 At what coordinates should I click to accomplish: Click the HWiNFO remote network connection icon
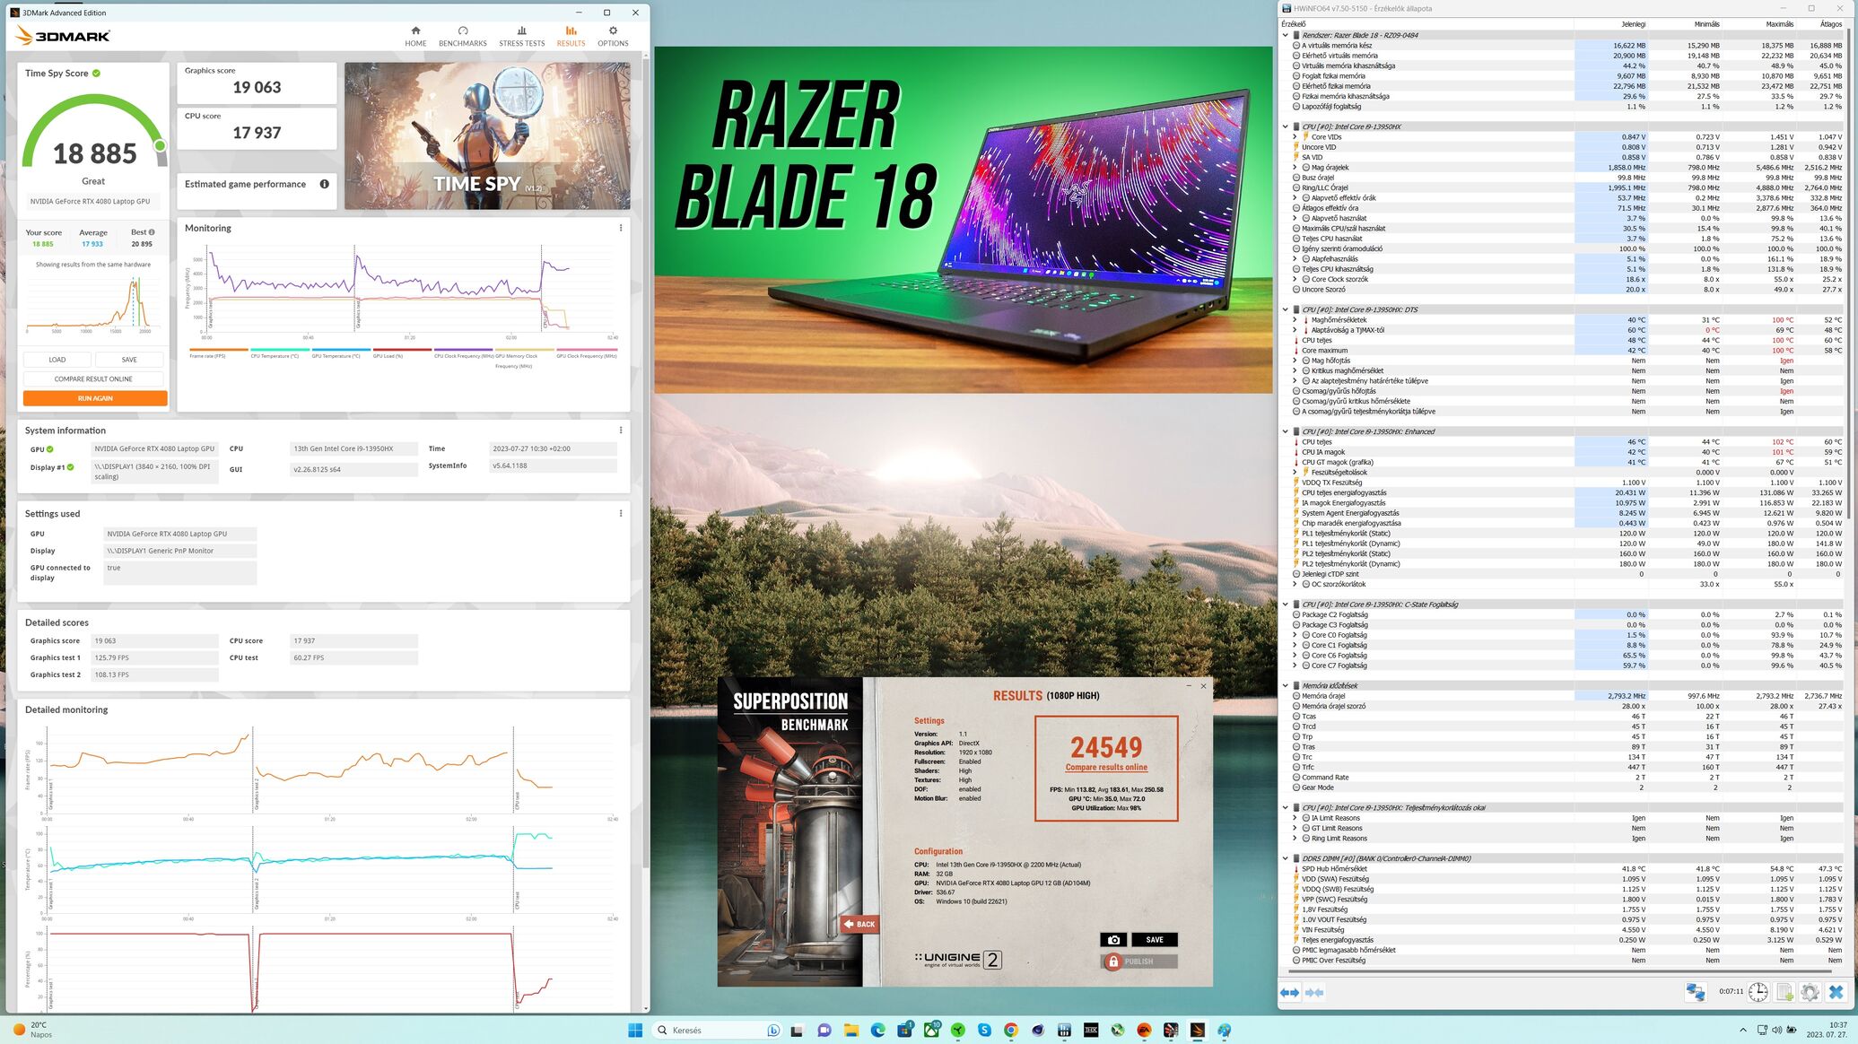point(1695,992)
